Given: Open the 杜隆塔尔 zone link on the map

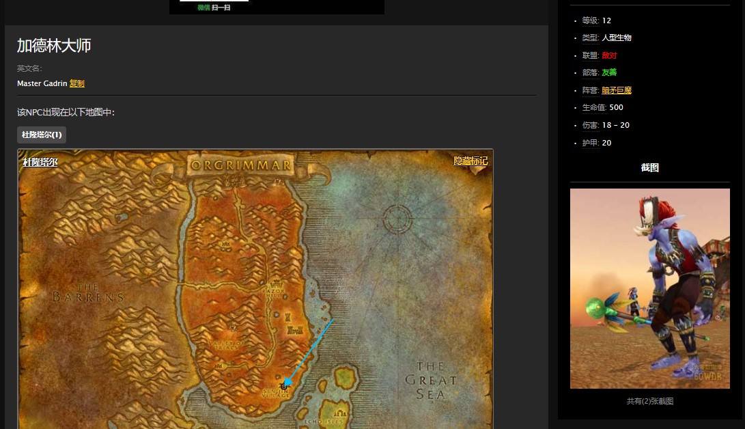Looking at the screenshot, I should tap(40, 163).
